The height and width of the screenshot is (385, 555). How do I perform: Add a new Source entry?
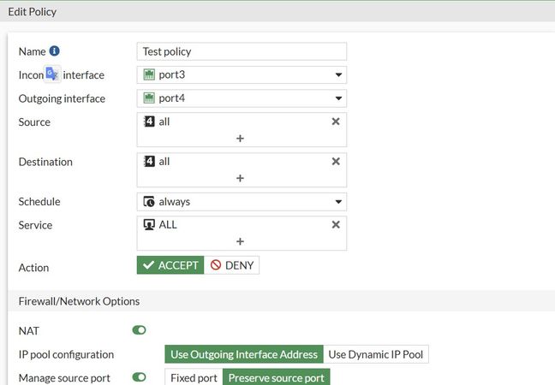coord(240,138)
